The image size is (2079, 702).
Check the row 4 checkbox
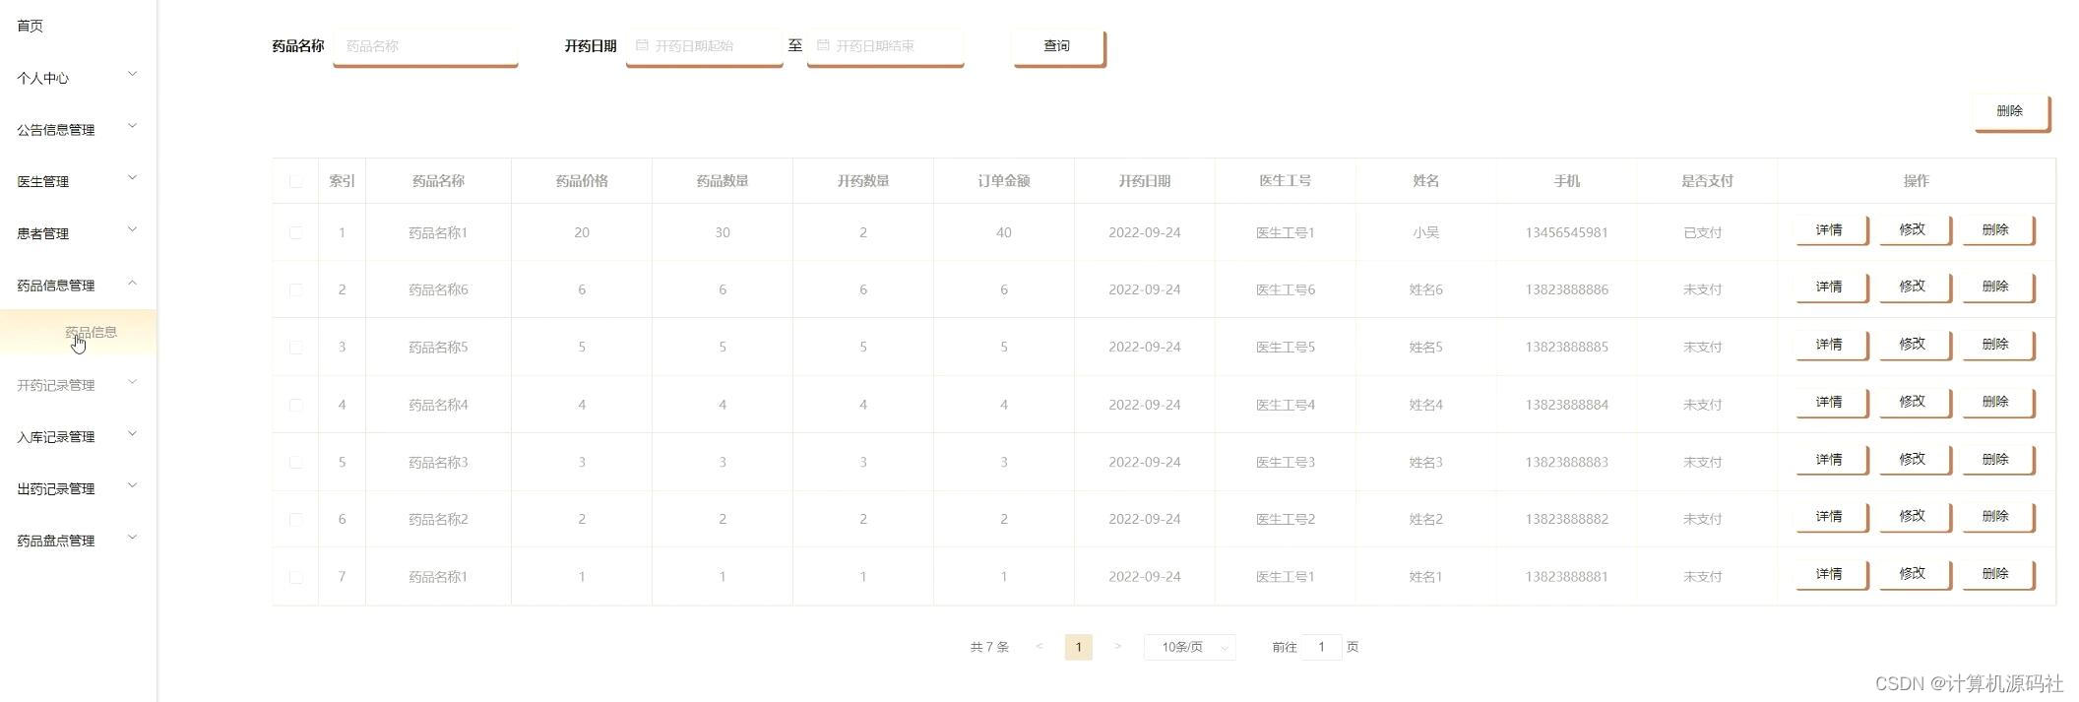pos(295,405)
